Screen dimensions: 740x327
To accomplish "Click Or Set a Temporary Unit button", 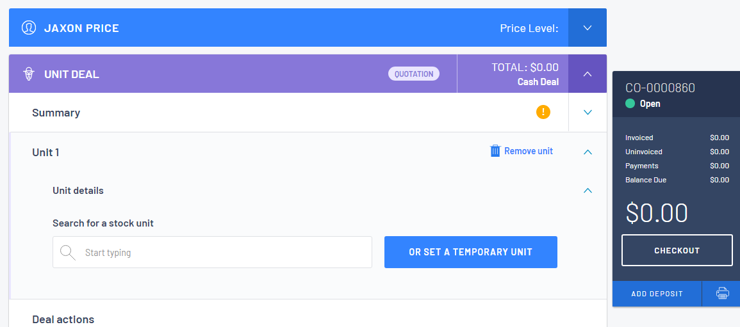I will pyautogui.click(x=470, y=252).
